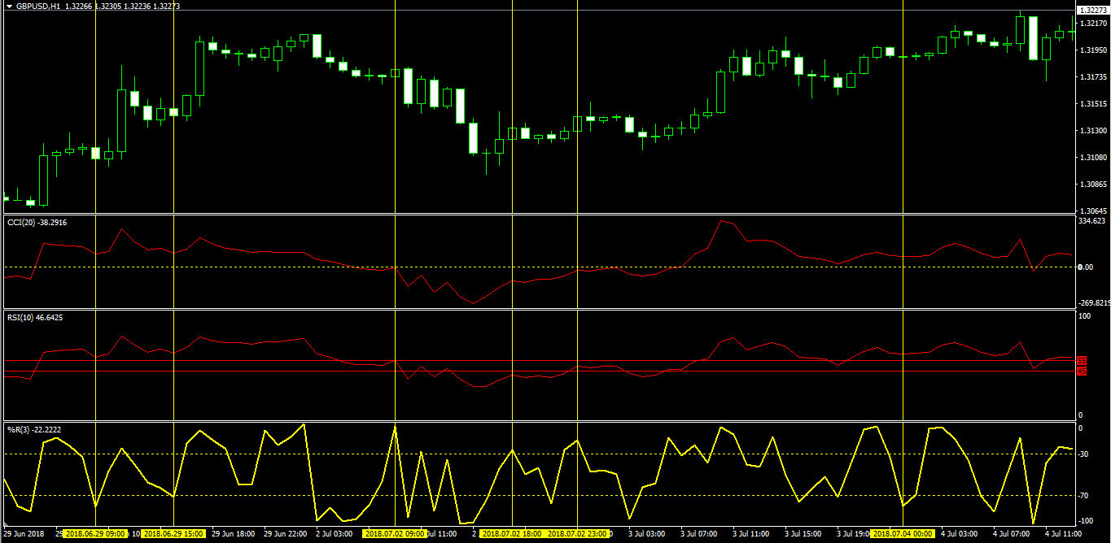This screenshot has height=543, width=1111.
Task: Click the red RSI level 45 marker
Action: (1082, 371)
